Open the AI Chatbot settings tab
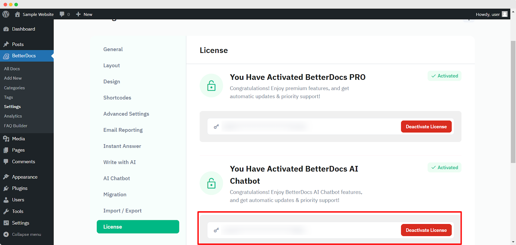This screenshot has height=245, width=516. coord(116,178)
